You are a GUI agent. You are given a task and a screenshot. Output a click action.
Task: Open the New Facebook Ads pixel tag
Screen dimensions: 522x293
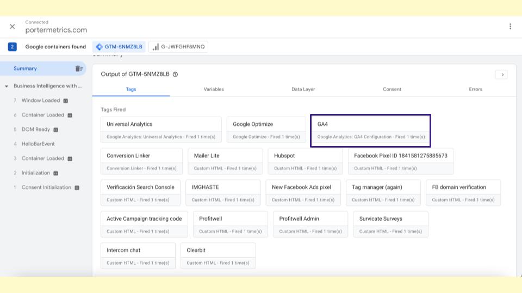pyautogui.click(x=303, y=193)
